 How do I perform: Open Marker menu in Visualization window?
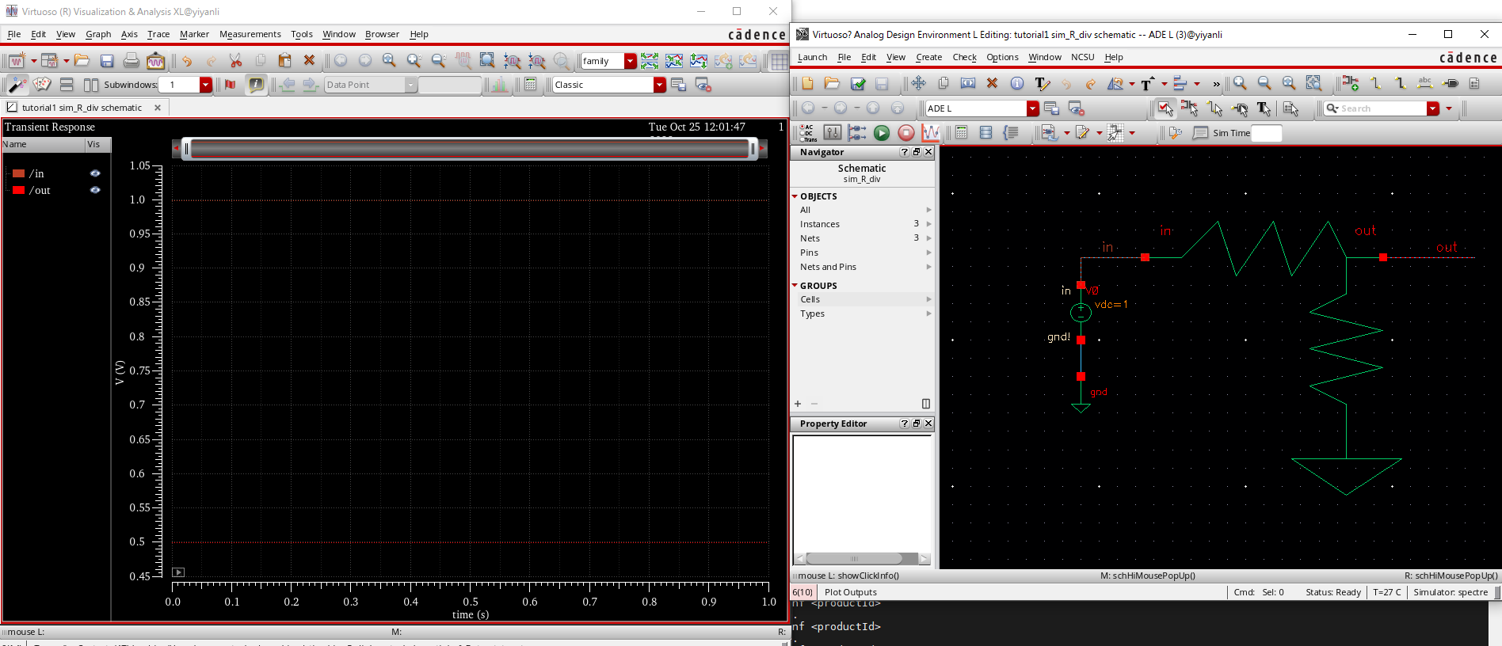[194, 34]
